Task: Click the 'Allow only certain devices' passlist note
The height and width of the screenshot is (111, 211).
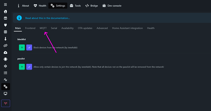Action: point(99,67)
